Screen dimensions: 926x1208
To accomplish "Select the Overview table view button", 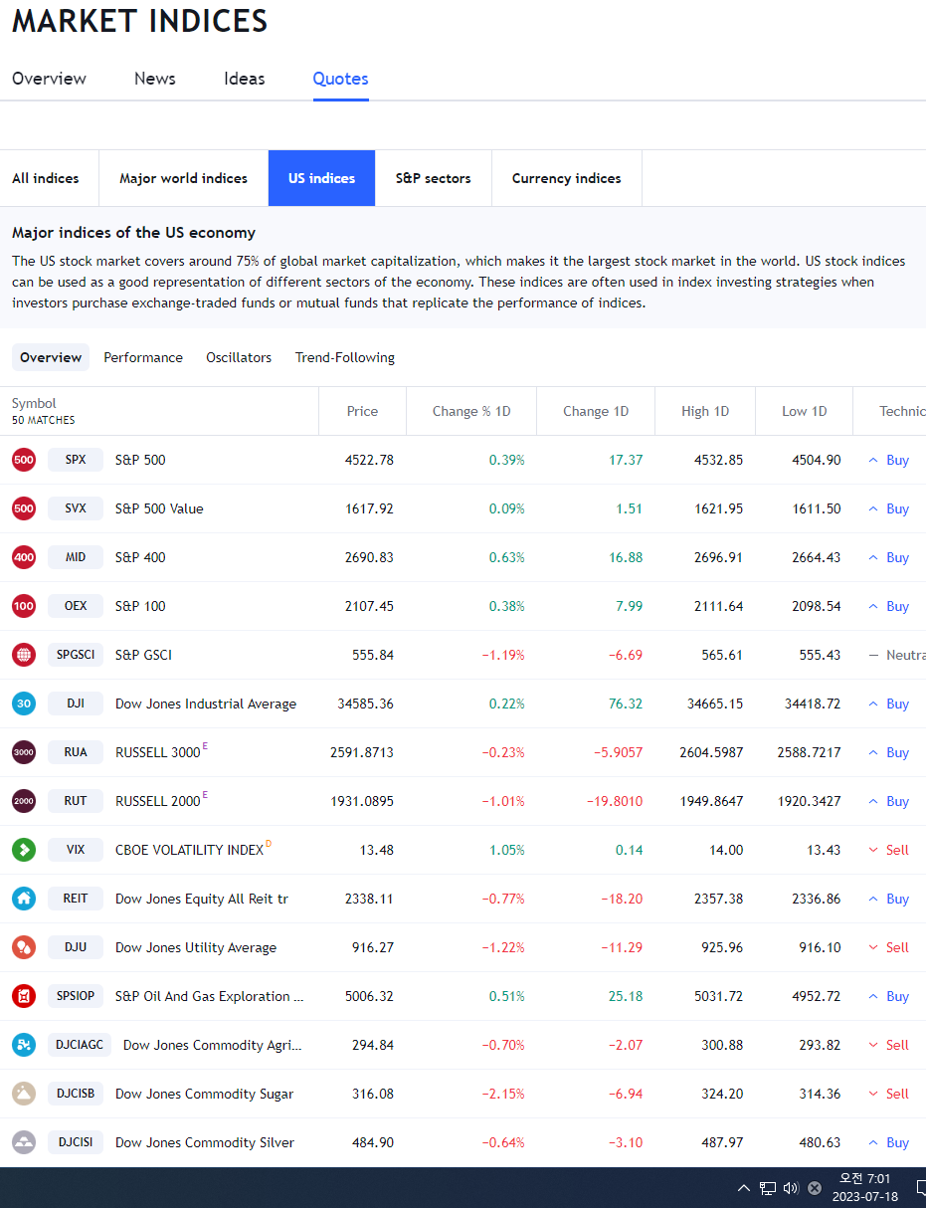I will tap(51, 357).
